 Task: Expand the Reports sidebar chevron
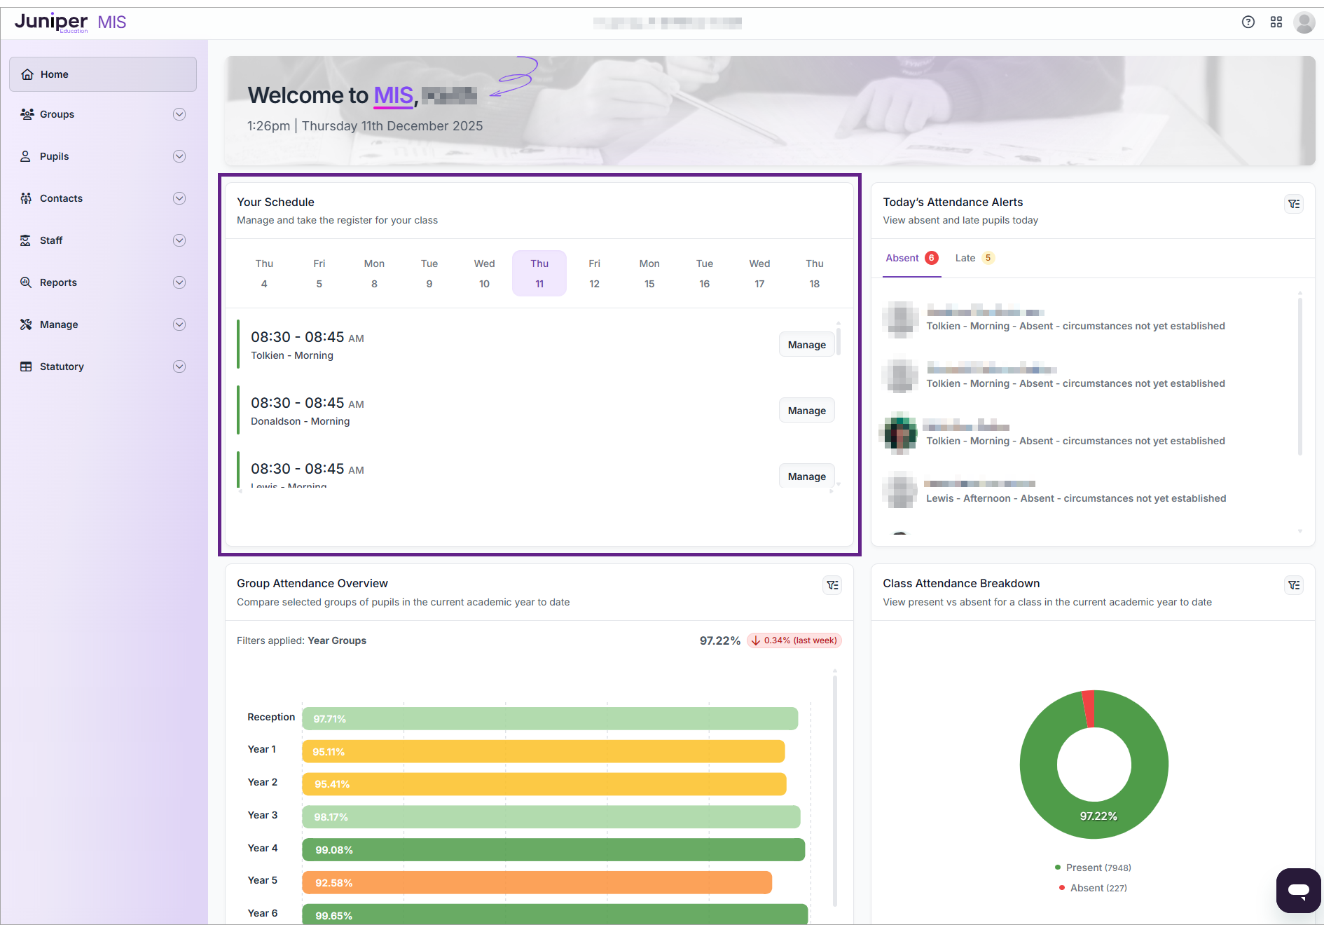179,282
